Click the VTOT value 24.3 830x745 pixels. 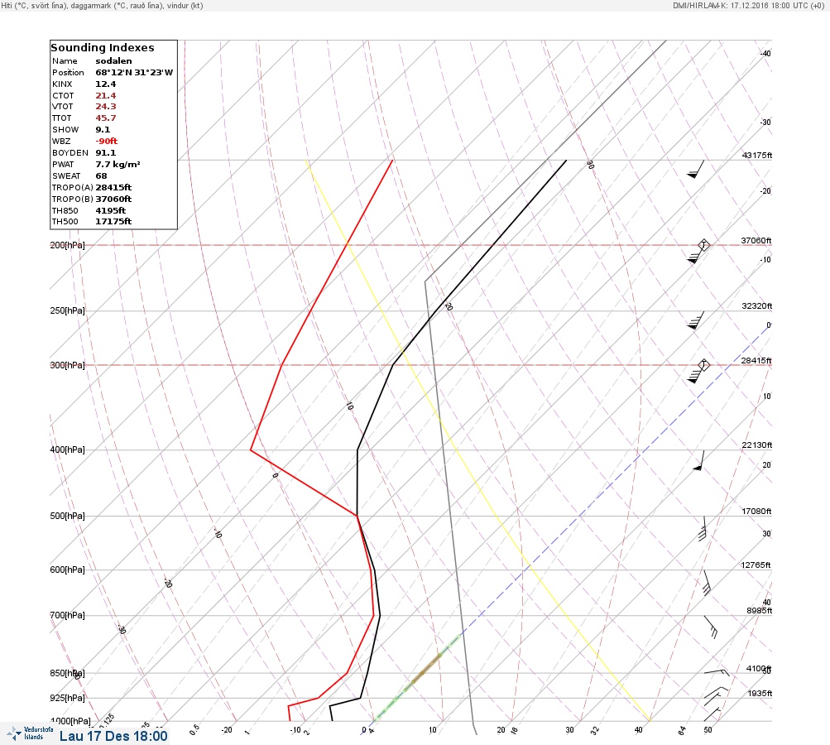106,107
